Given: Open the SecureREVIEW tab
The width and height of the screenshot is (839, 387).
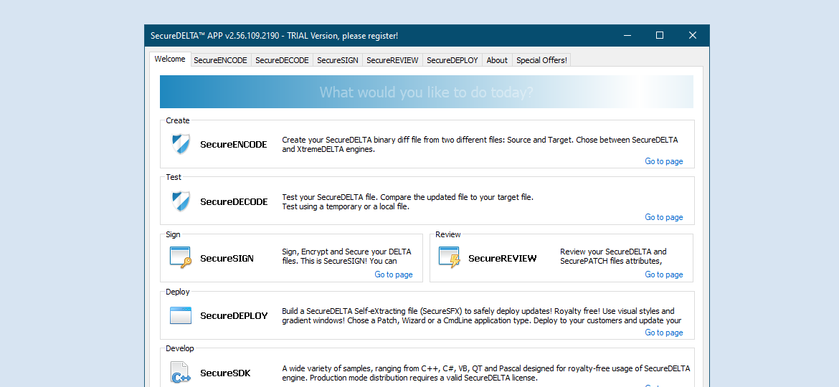Looking at the screenshot, I should click(392, 60).
